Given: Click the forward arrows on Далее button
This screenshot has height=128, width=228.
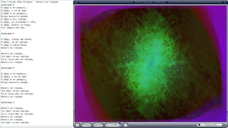Looking at the screenshot, I should click(101, 125).
